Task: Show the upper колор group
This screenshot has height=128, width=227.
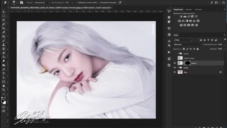Action: pos(175,54)
